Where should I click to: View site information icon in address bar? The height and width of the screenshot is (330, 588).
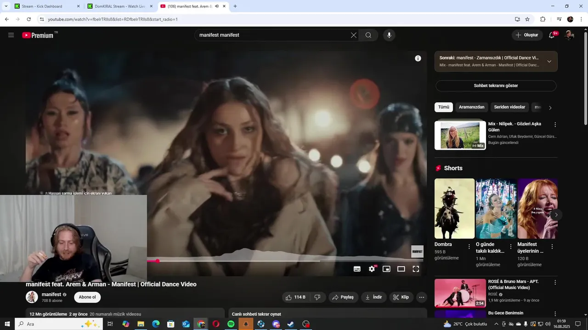click(x=42, y=19)
